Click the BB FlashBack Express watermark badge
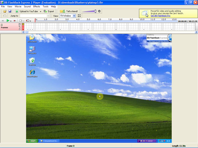The height and width of the screenshot is (148, 198). click(x=159, y=38)
